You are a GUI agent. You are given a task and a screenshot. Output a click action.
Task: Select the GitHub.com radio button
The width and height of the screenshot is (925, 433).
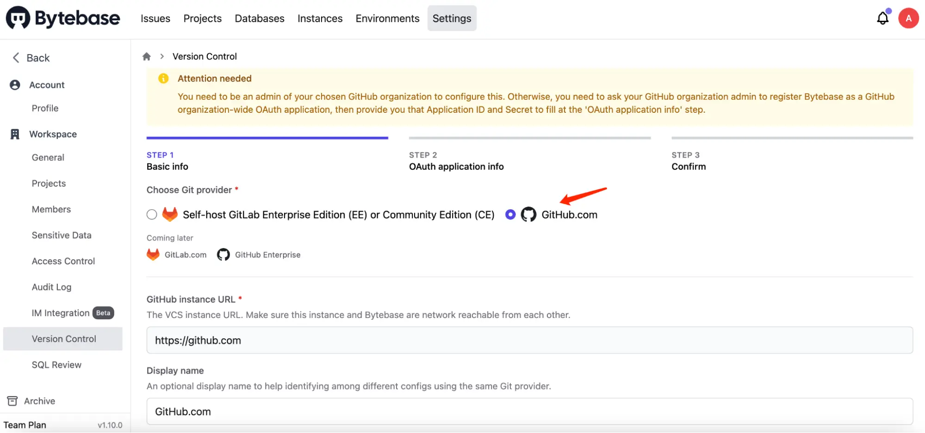click(510, 214)
